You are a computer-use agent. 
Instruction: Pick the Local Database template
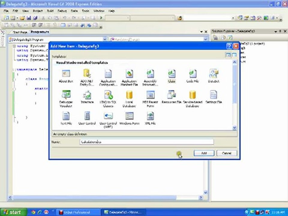click(x=129, y=99)
